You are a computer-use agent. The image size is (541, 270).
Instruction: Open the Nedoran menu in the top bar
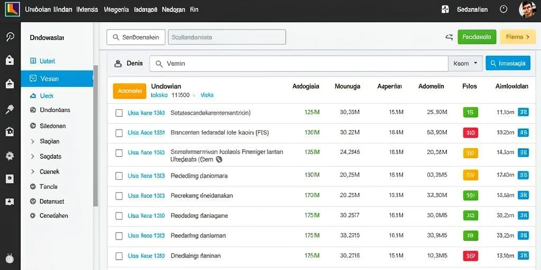coord(173,9)
